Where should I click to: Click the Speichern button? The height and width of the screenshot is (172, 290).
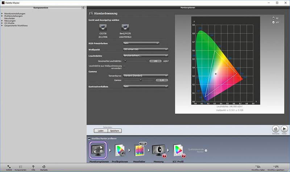pos(115,131)
